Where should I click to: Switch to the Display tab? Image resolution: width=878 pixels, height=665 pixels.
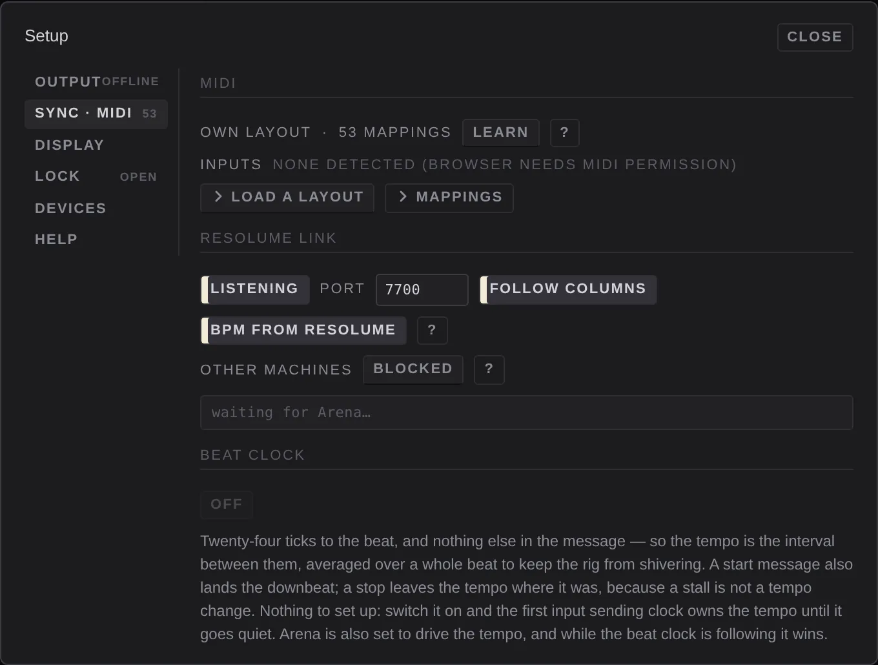pyautogui.click(x=96, y=145)
